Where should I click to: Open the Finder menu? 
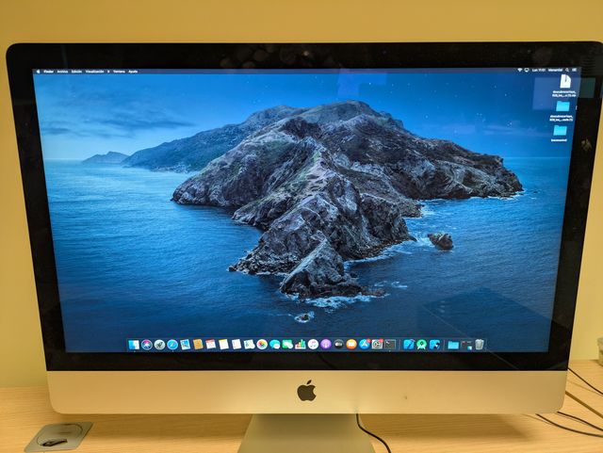pyautogui.click(x=48, y=72)
